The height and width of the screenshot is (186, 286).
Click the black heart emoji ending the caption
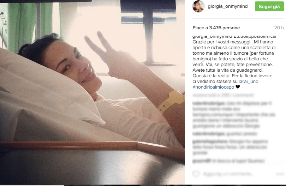(238, 87)
